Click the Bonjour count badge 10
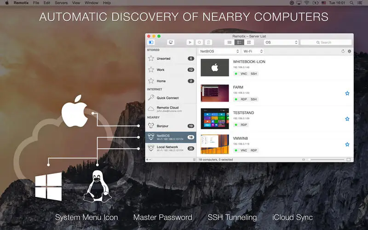 point(191,126)
